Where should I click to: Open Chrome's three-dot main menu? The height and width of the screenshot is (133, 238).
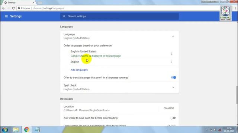[x=235, y=8]
